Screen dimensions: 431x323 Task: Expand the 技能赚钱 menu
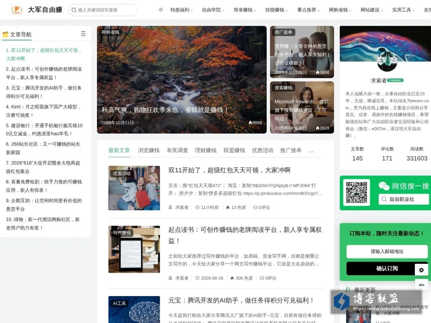pyautogui.click(x=276, y=10)
